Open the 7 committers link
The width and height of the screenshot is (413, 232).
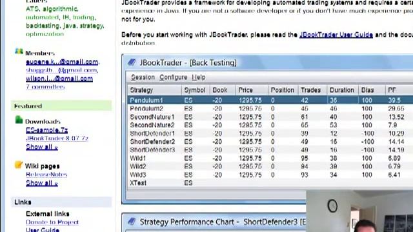pos(45,87)
